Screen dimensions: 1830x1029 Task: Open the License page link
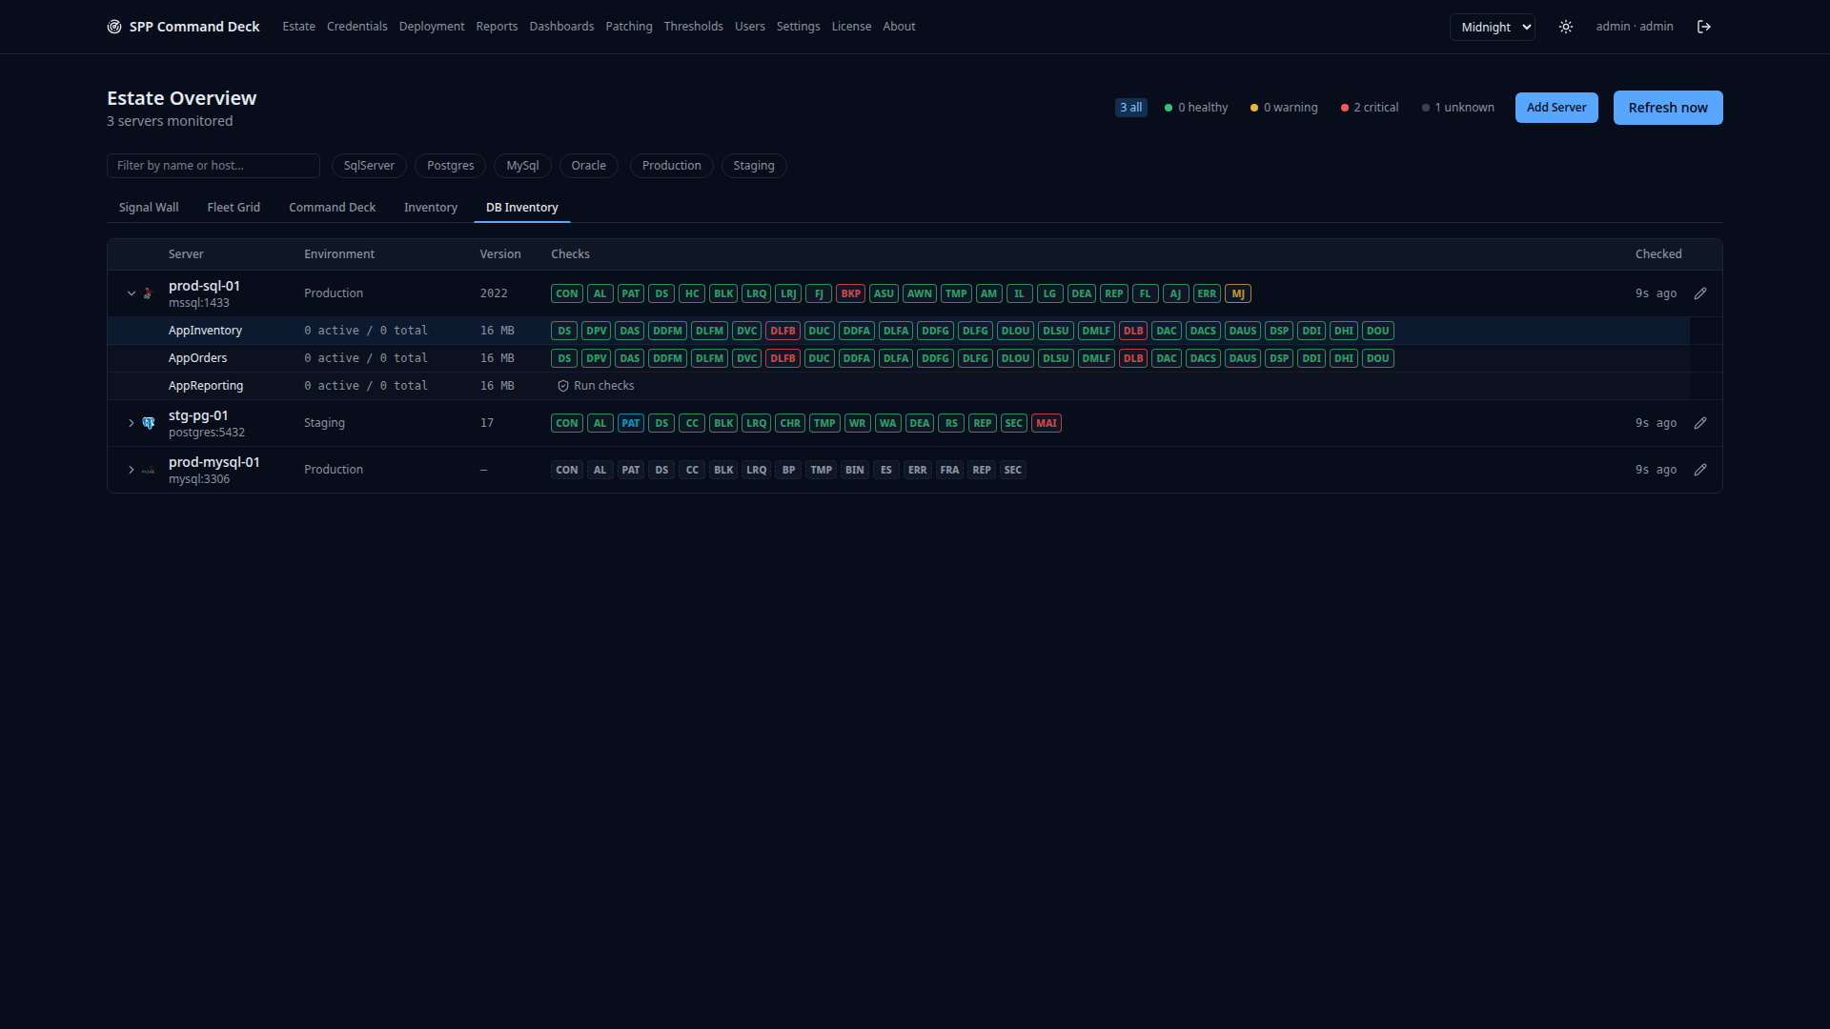tap(851, 27)
